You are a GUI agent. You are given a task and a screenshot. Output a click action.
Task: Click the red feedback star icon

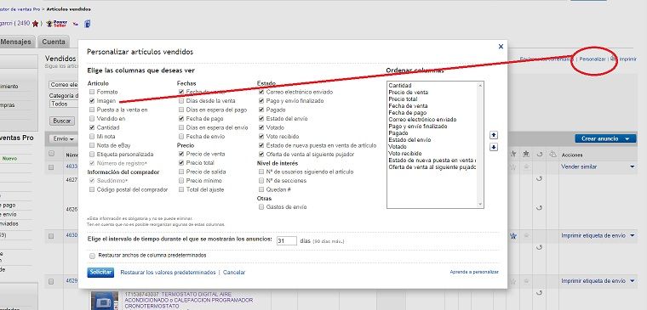pos(35,24)
